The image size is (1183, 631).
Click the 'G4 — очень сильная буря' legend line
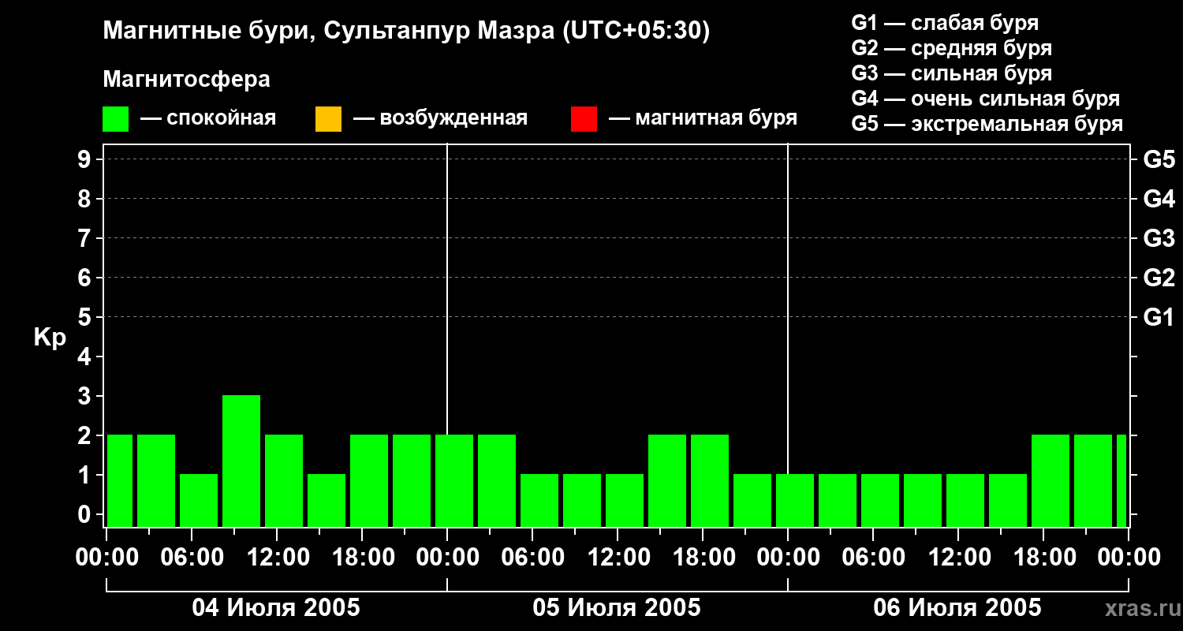pos(986,99)
